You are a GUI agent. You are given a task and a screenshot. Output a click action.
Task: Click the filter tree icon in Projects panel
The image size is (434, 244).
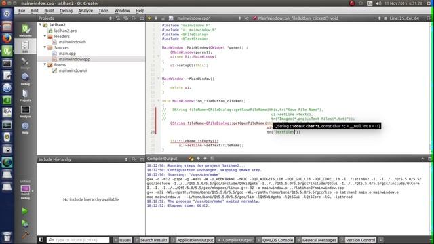click(118, 18)
